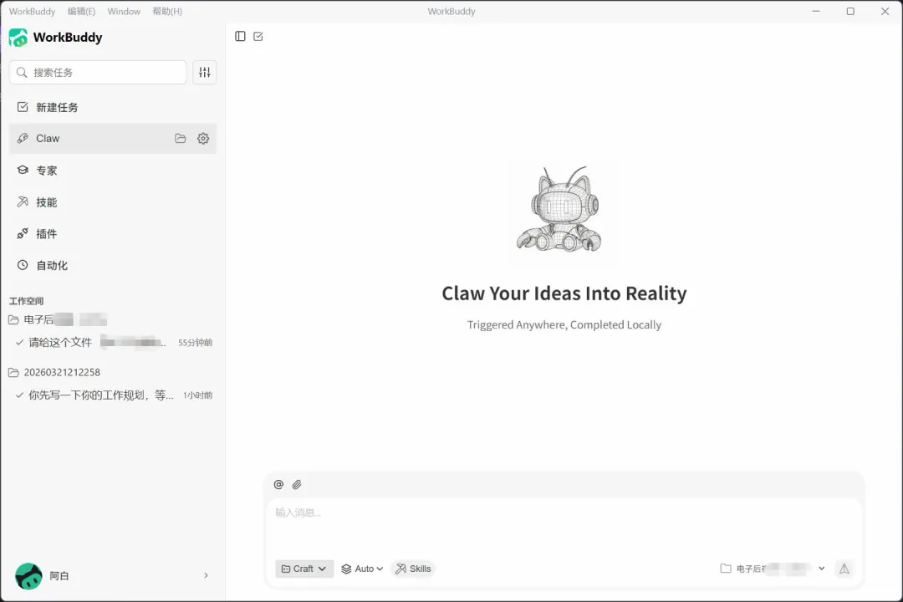Screen dimensions: 903x602
Task: Close the WorkBuddy window
Action: 885,12
